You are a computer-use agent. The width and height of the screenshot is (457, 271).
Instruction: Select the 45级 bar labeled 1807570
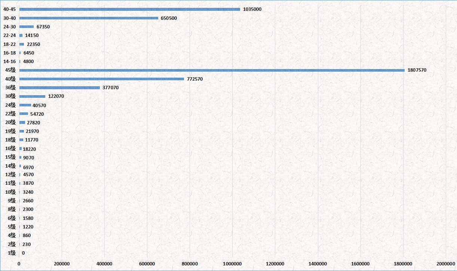(x=212, y=70)
